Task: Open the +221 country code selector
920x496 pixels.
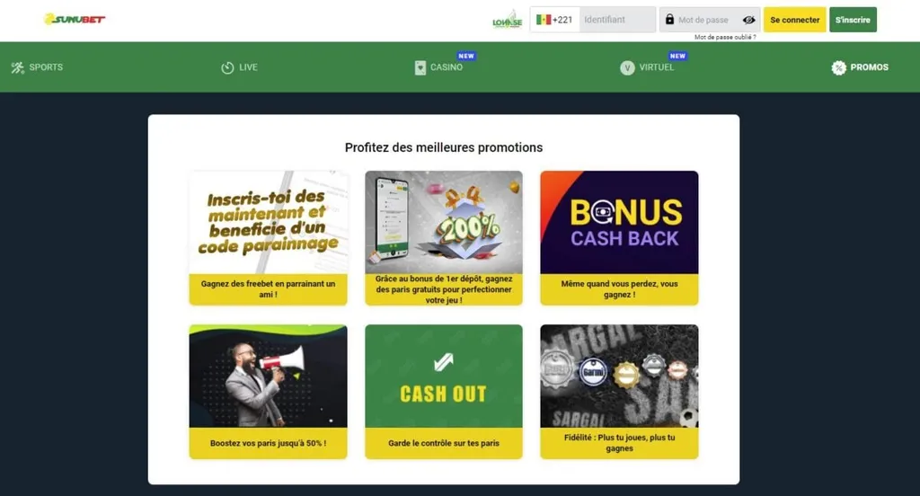Action: 554,20
